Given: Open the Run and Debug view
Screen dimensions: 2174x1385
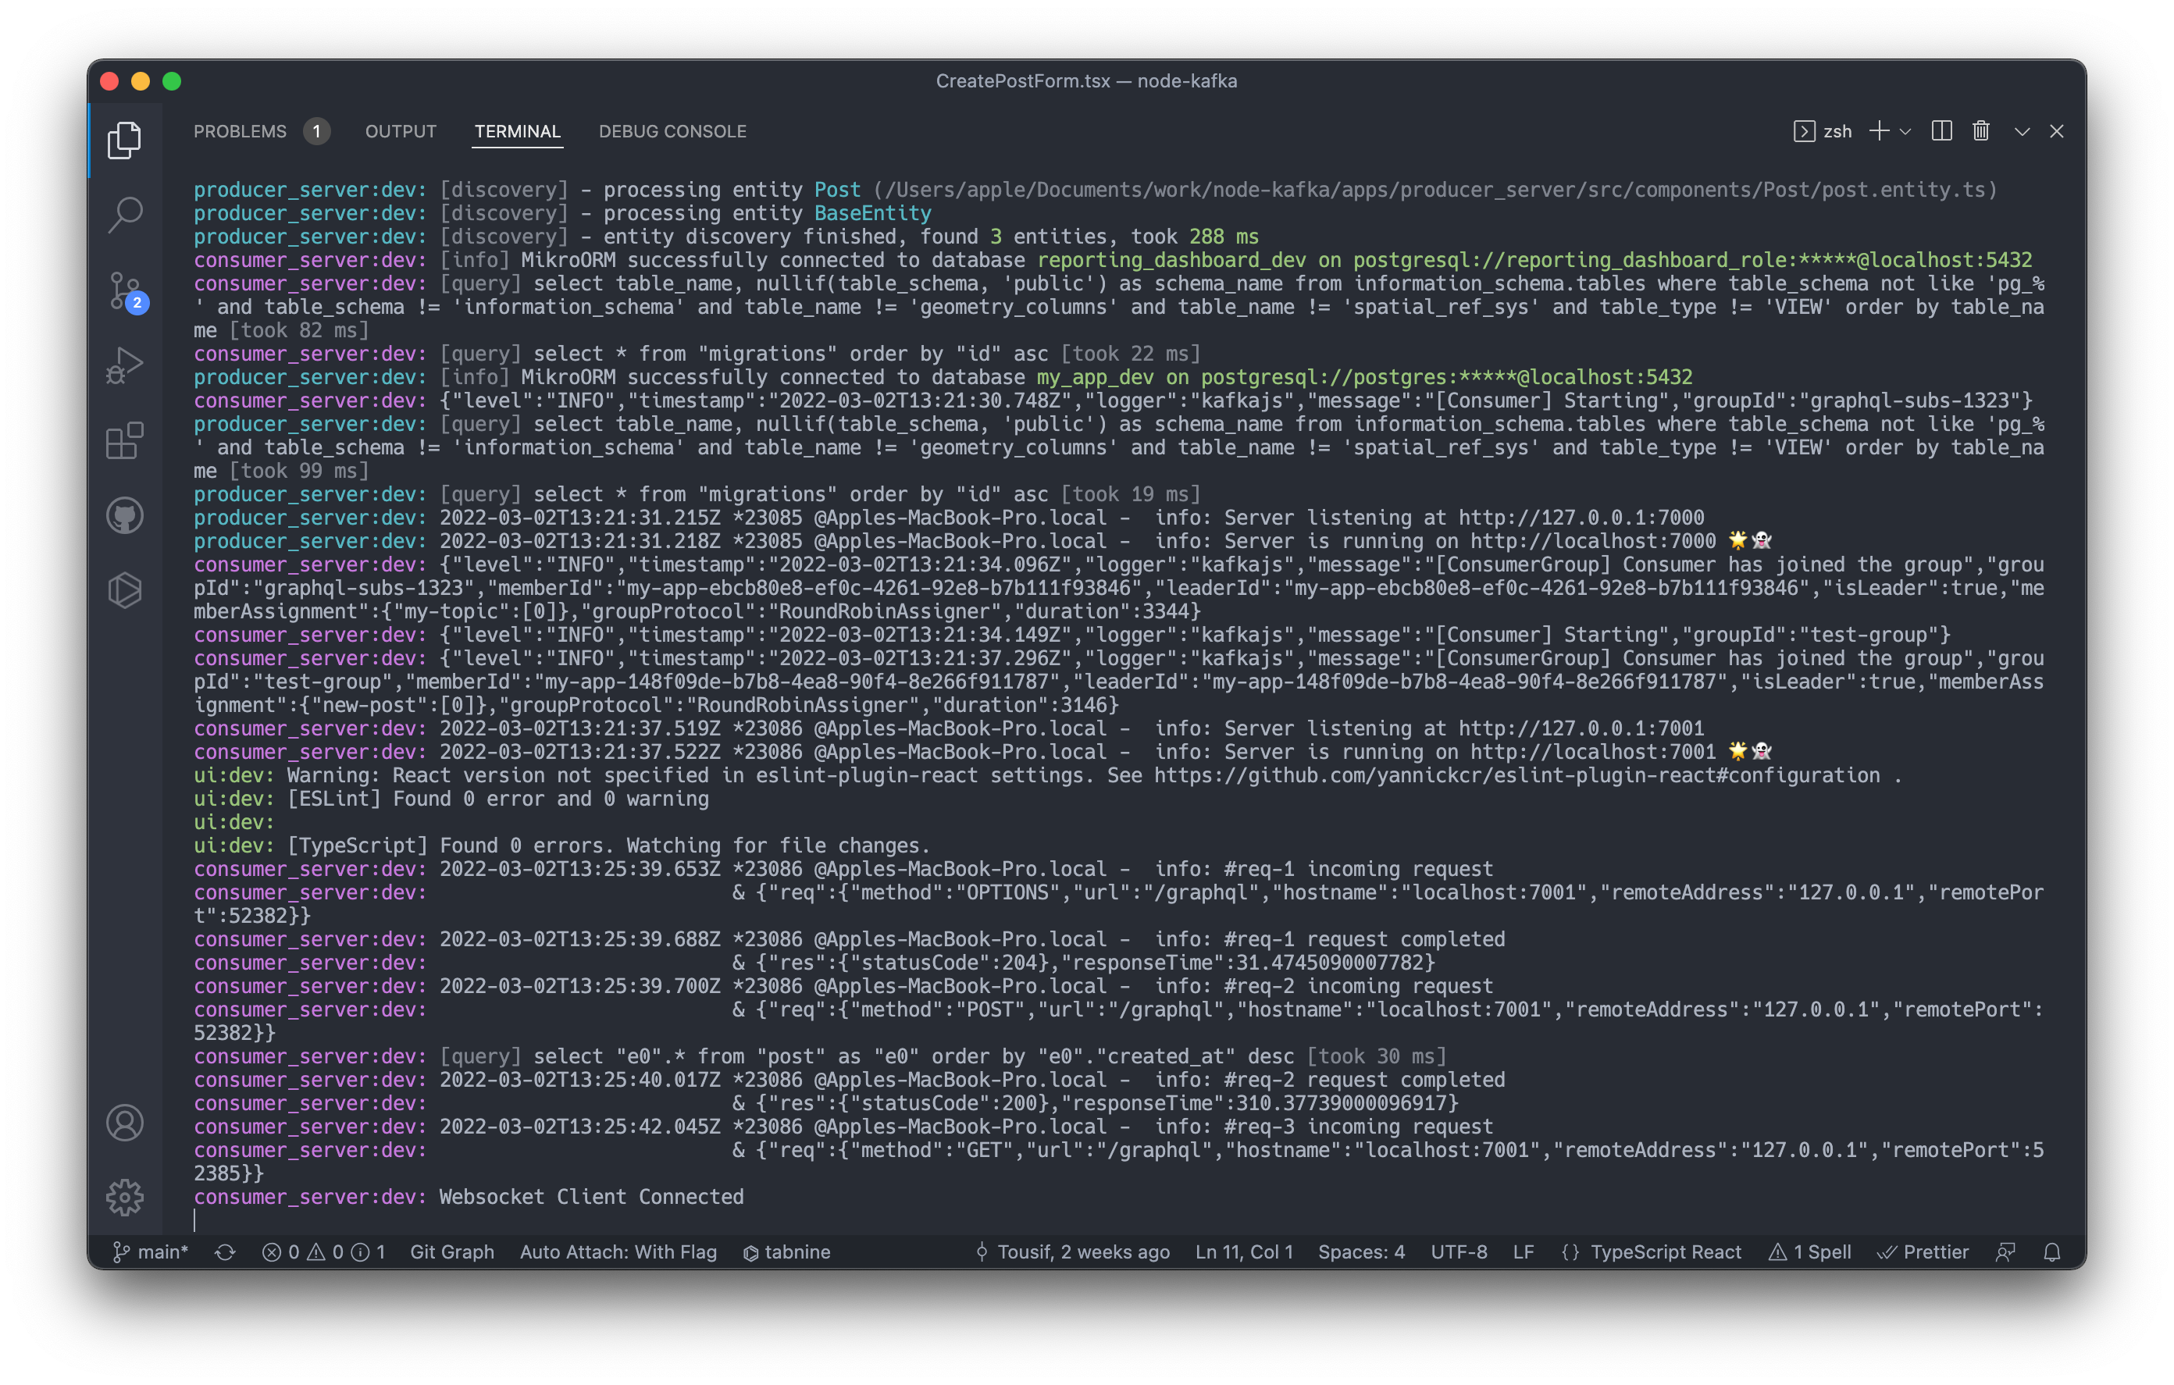Looking at the screenshot, I should tap(125, 365).
